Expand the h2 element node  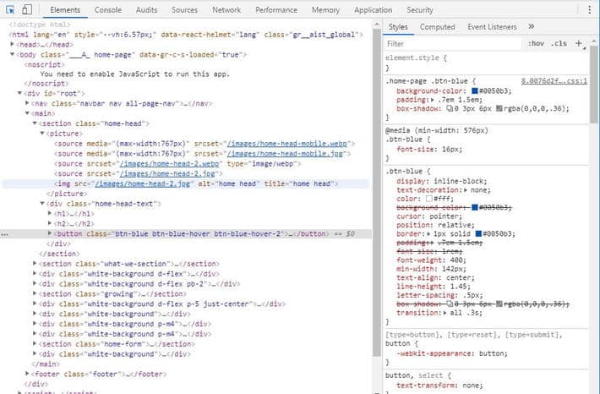(x=50, y=223)
